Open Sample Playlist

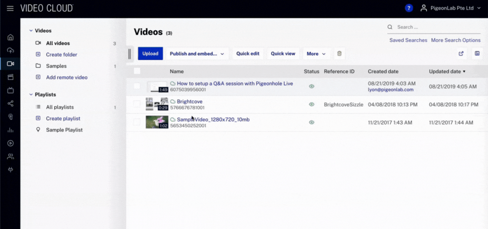click(64, 130)
